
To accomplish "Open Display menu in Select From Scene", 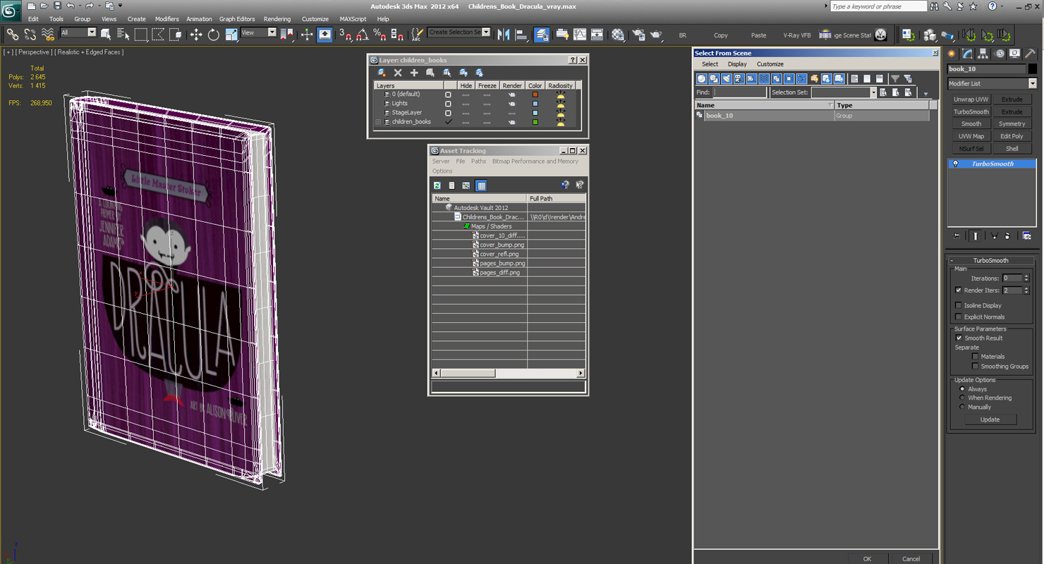I will 737,64.
